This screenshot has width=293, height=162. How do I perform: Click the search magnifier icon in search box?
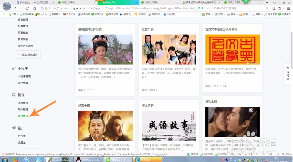pyautogui.click(x=268, y=8)
